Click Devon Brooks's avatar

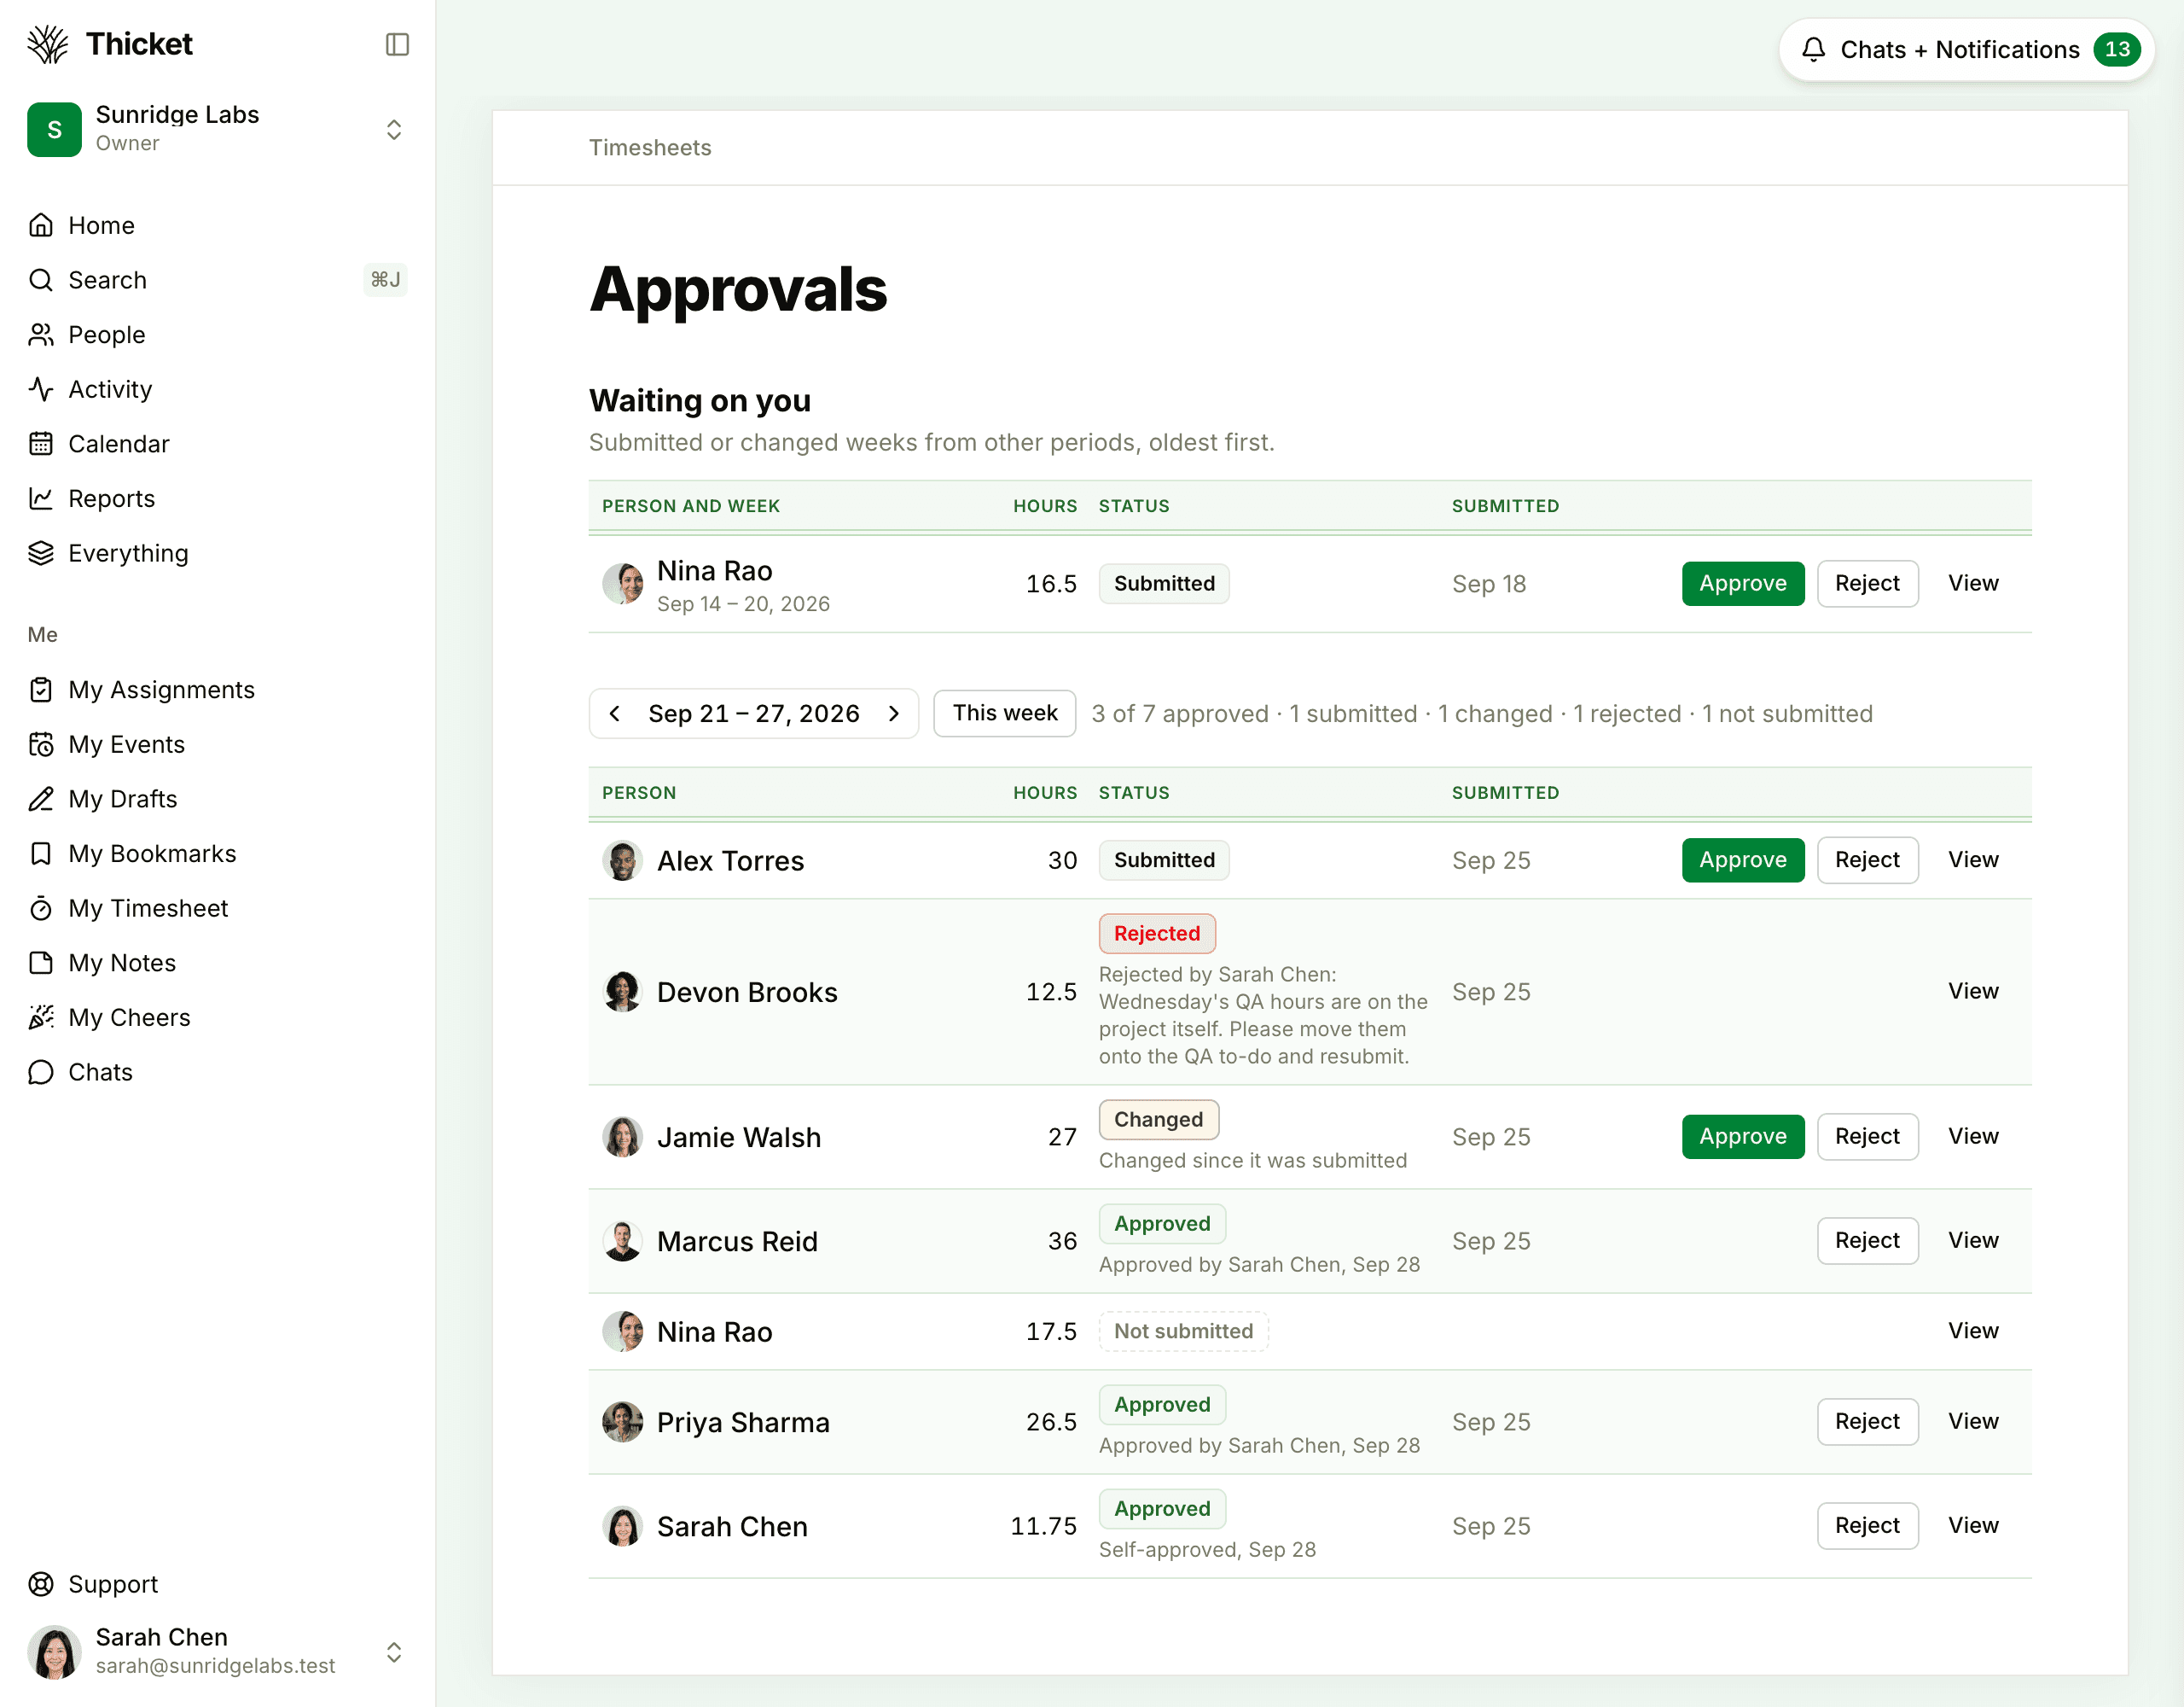(x=622, y=992)
